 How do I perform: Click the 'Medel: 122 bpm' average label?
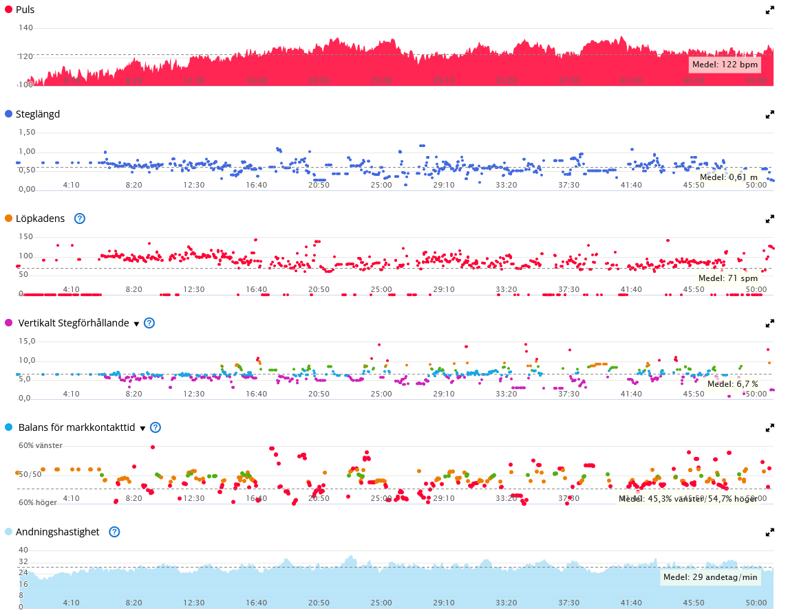[725, 64]
